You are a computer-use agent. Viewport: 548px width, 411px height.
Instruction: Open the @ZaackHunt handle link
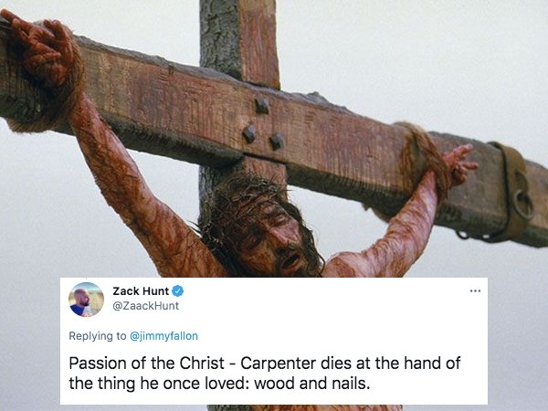[x=145, y=306]
